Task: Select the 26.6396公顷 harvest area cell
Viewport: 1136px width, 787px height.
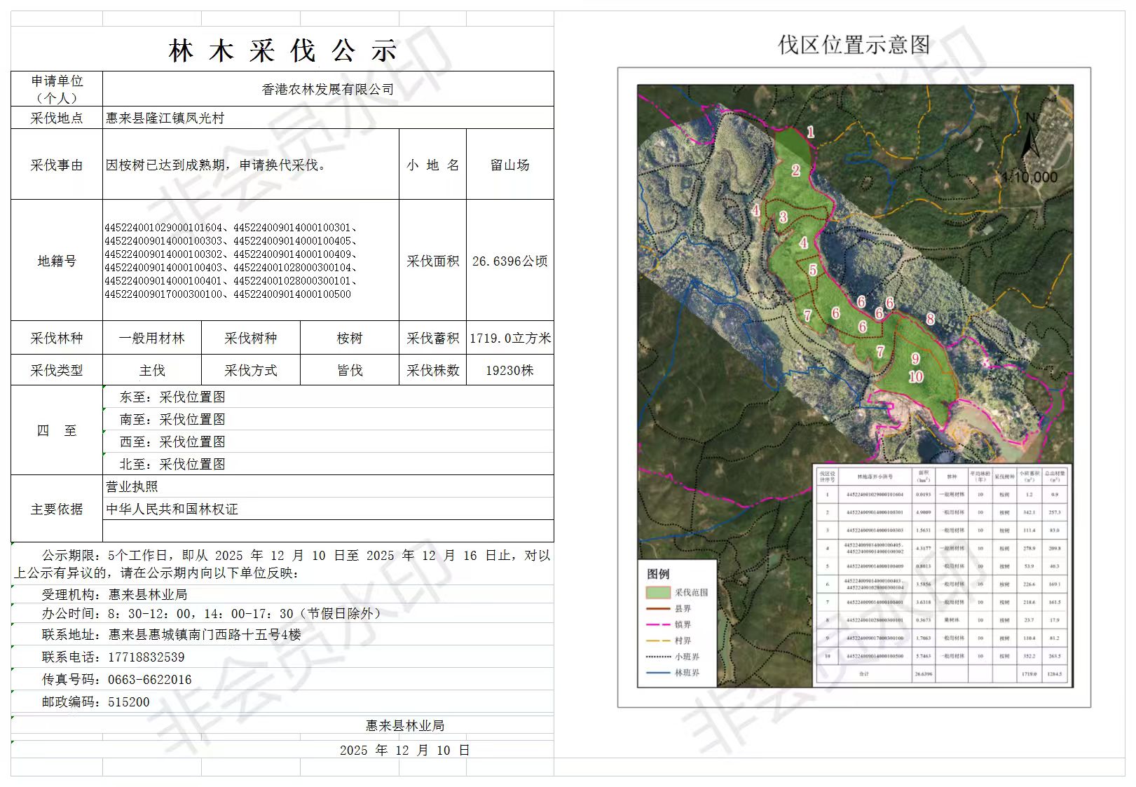Action: click(509, 261)
